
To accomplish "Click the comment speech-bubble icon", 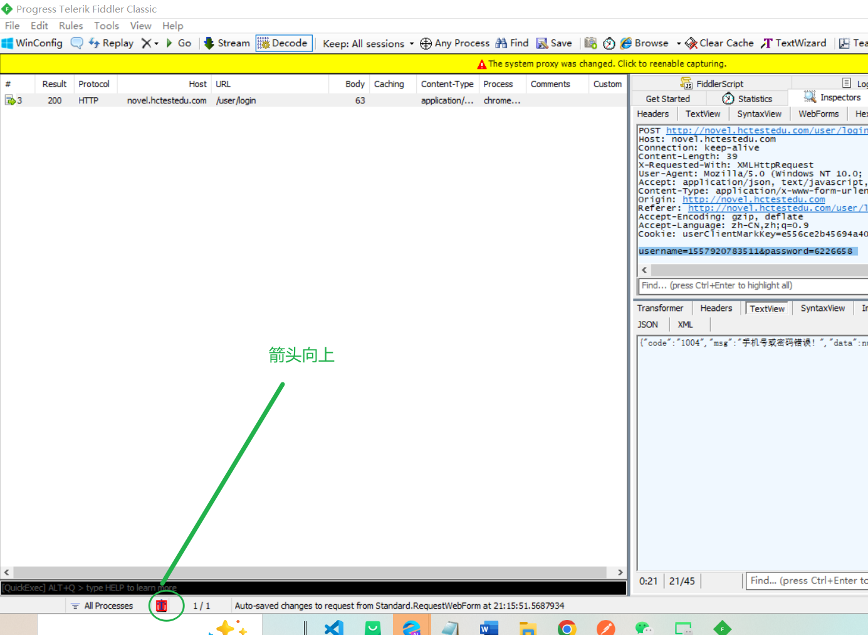I will click(76, 43).
